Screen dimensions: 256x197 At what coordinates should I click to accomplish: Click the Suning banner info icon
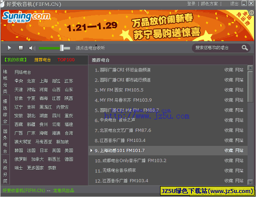(x=252, y=12)
